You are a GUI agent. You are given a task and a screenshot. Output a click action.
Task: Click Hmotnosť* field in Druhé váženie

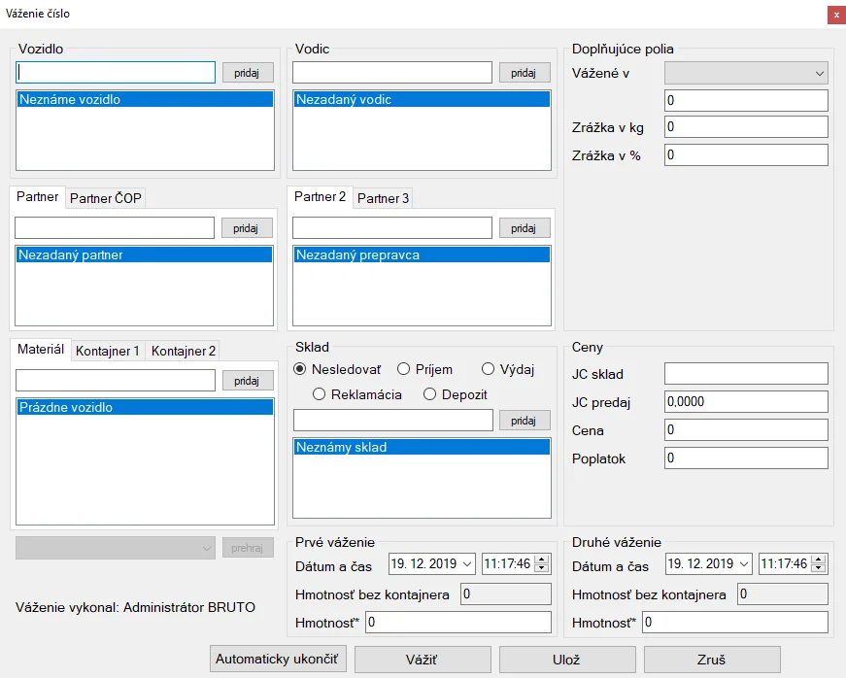(735, 623)
